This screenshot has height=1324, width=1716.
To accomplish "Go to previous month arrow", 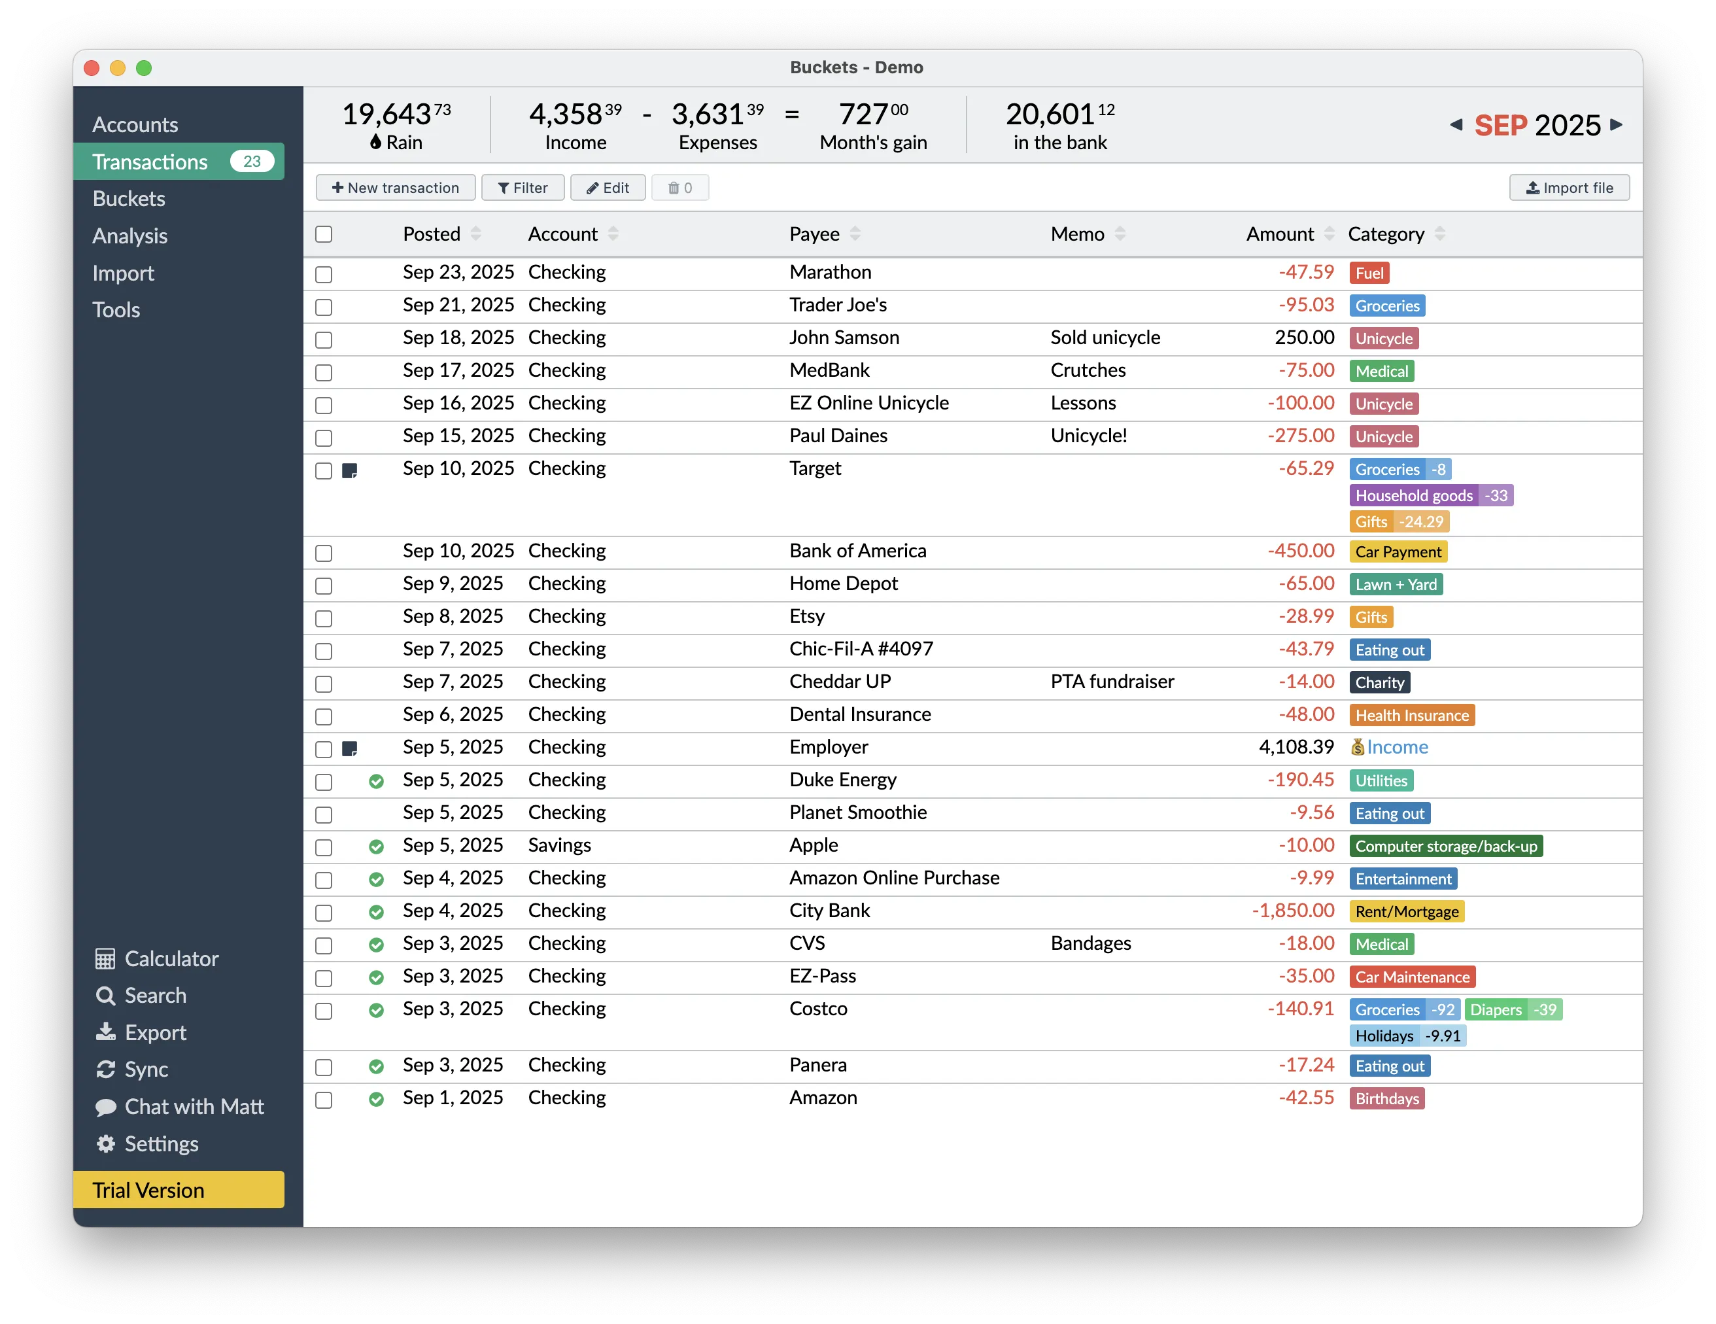I will tap(1456, 124).
